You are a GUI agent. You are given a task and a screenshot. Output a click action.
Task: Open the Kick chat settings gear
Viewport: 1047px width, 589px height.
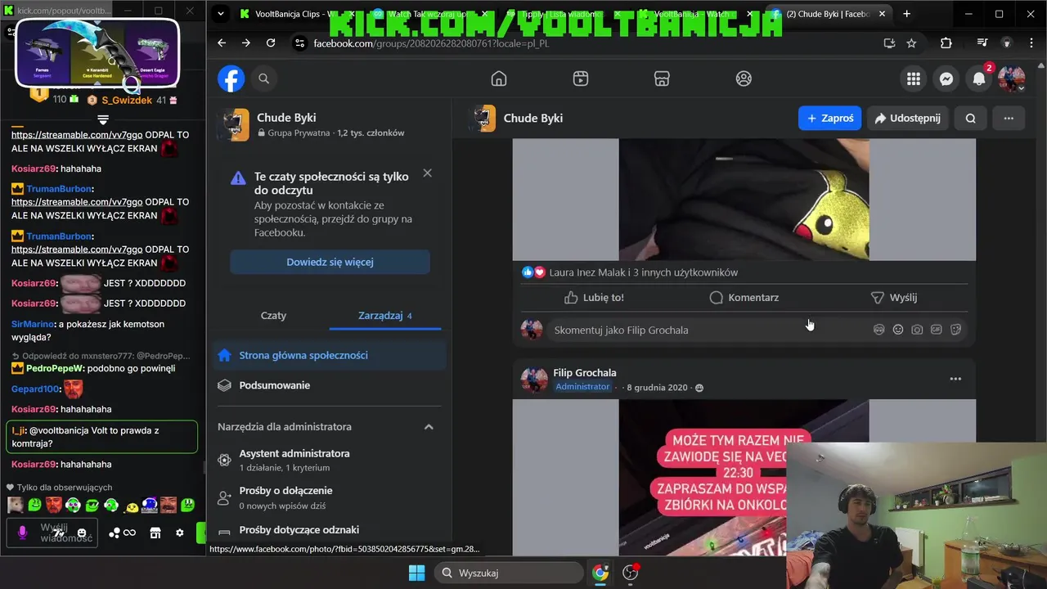coord(180,533)
